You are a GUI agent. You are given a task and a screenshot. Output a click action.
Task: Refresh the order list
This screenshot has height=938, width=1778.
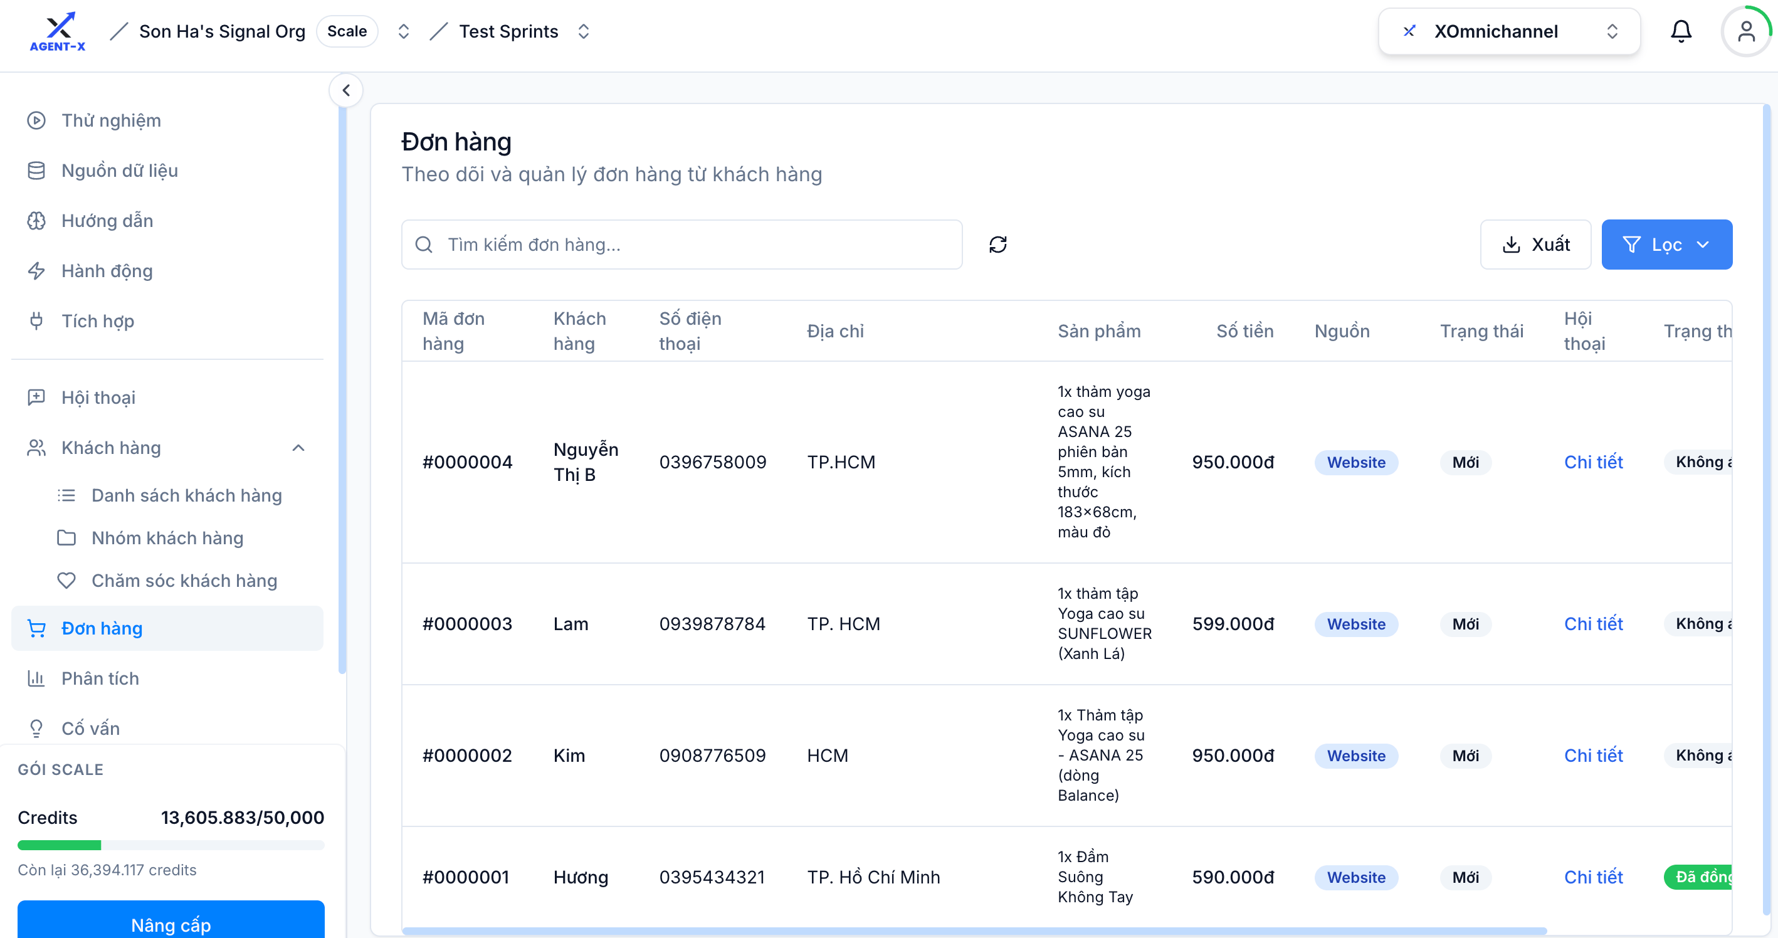click(x=997, y=245)
